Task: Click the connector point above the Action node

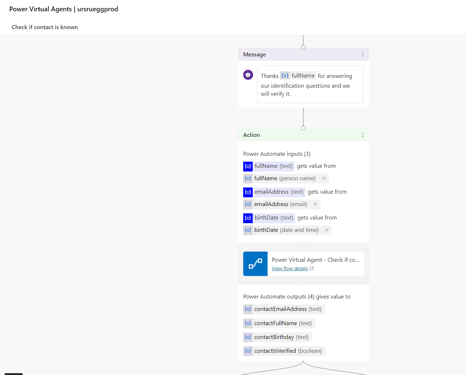Action: pyautogui.click(x=303, y=128)
